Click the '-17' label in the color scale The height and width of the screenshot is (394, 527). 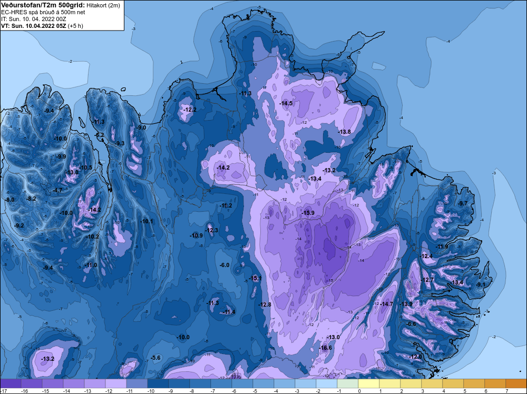(3, 391)
